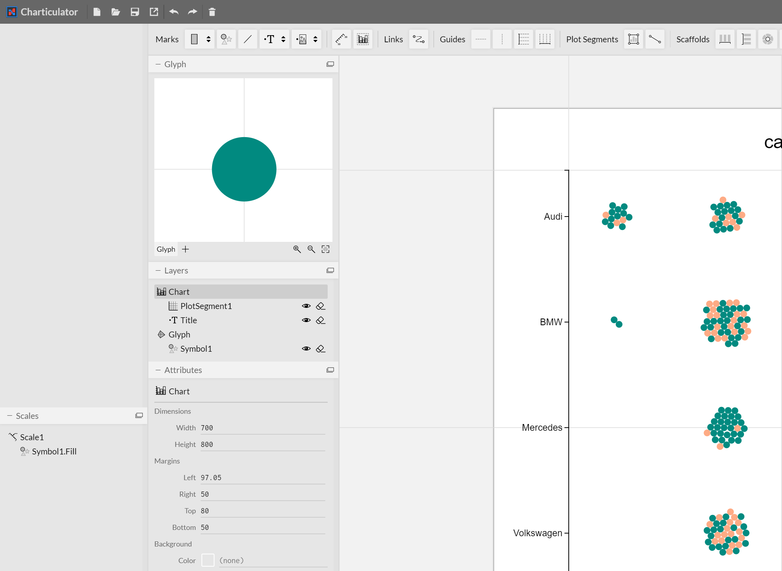Screen dimensions: 782x571
Task: Insert a 2D region plot segment
Action: tap(633, 39)
